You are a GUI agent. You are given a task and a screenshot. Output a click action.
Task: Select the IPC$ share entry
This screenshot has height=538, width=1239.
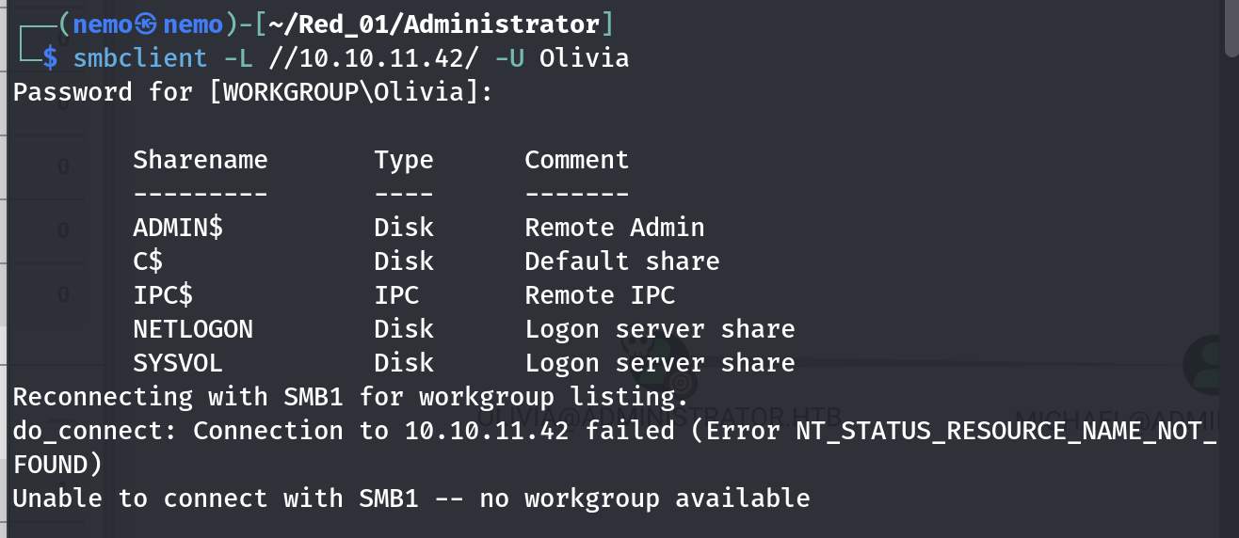pyautogui.click(x=163, y=295)
